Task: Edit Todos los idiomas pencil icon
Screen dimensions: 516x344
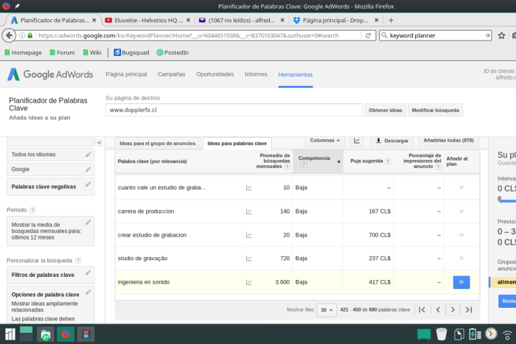Action: tap(88, 155)
